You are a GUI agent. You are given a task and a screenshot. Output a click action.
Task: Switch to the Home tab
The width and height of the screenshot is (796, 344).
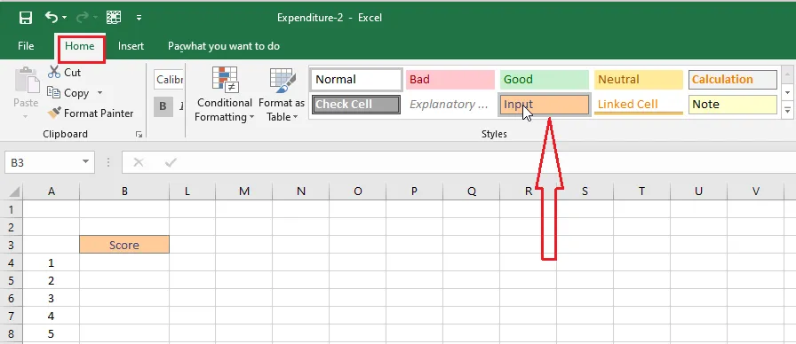pos(80,46)
